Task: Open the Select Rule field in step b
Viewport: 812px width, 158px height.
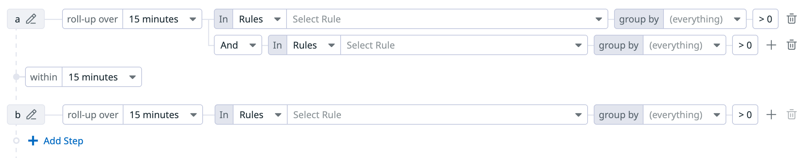Action: point(437,115)
